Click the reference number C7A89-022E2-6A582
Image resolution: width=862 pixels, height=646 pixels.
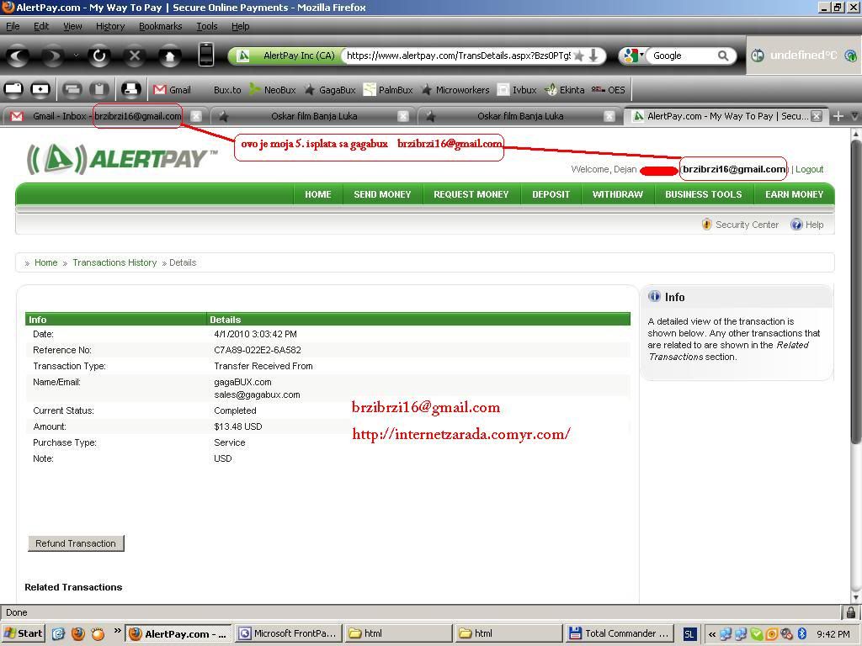(x=258, y=350)
